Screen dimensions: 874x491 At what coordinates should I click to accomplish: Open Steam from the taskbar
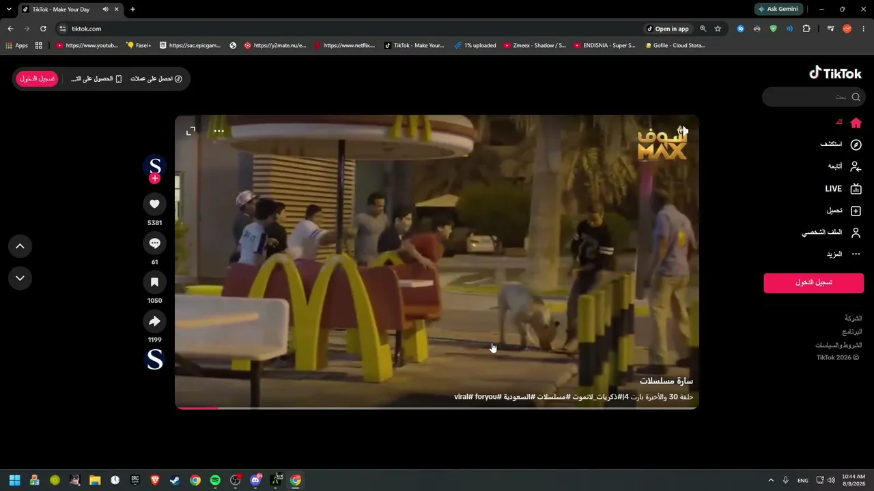tap(175, 480)
